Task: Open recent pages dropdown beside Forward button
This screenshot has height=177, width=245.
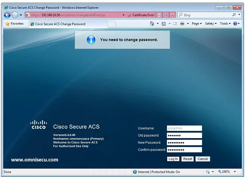Action: pos(21,15)
